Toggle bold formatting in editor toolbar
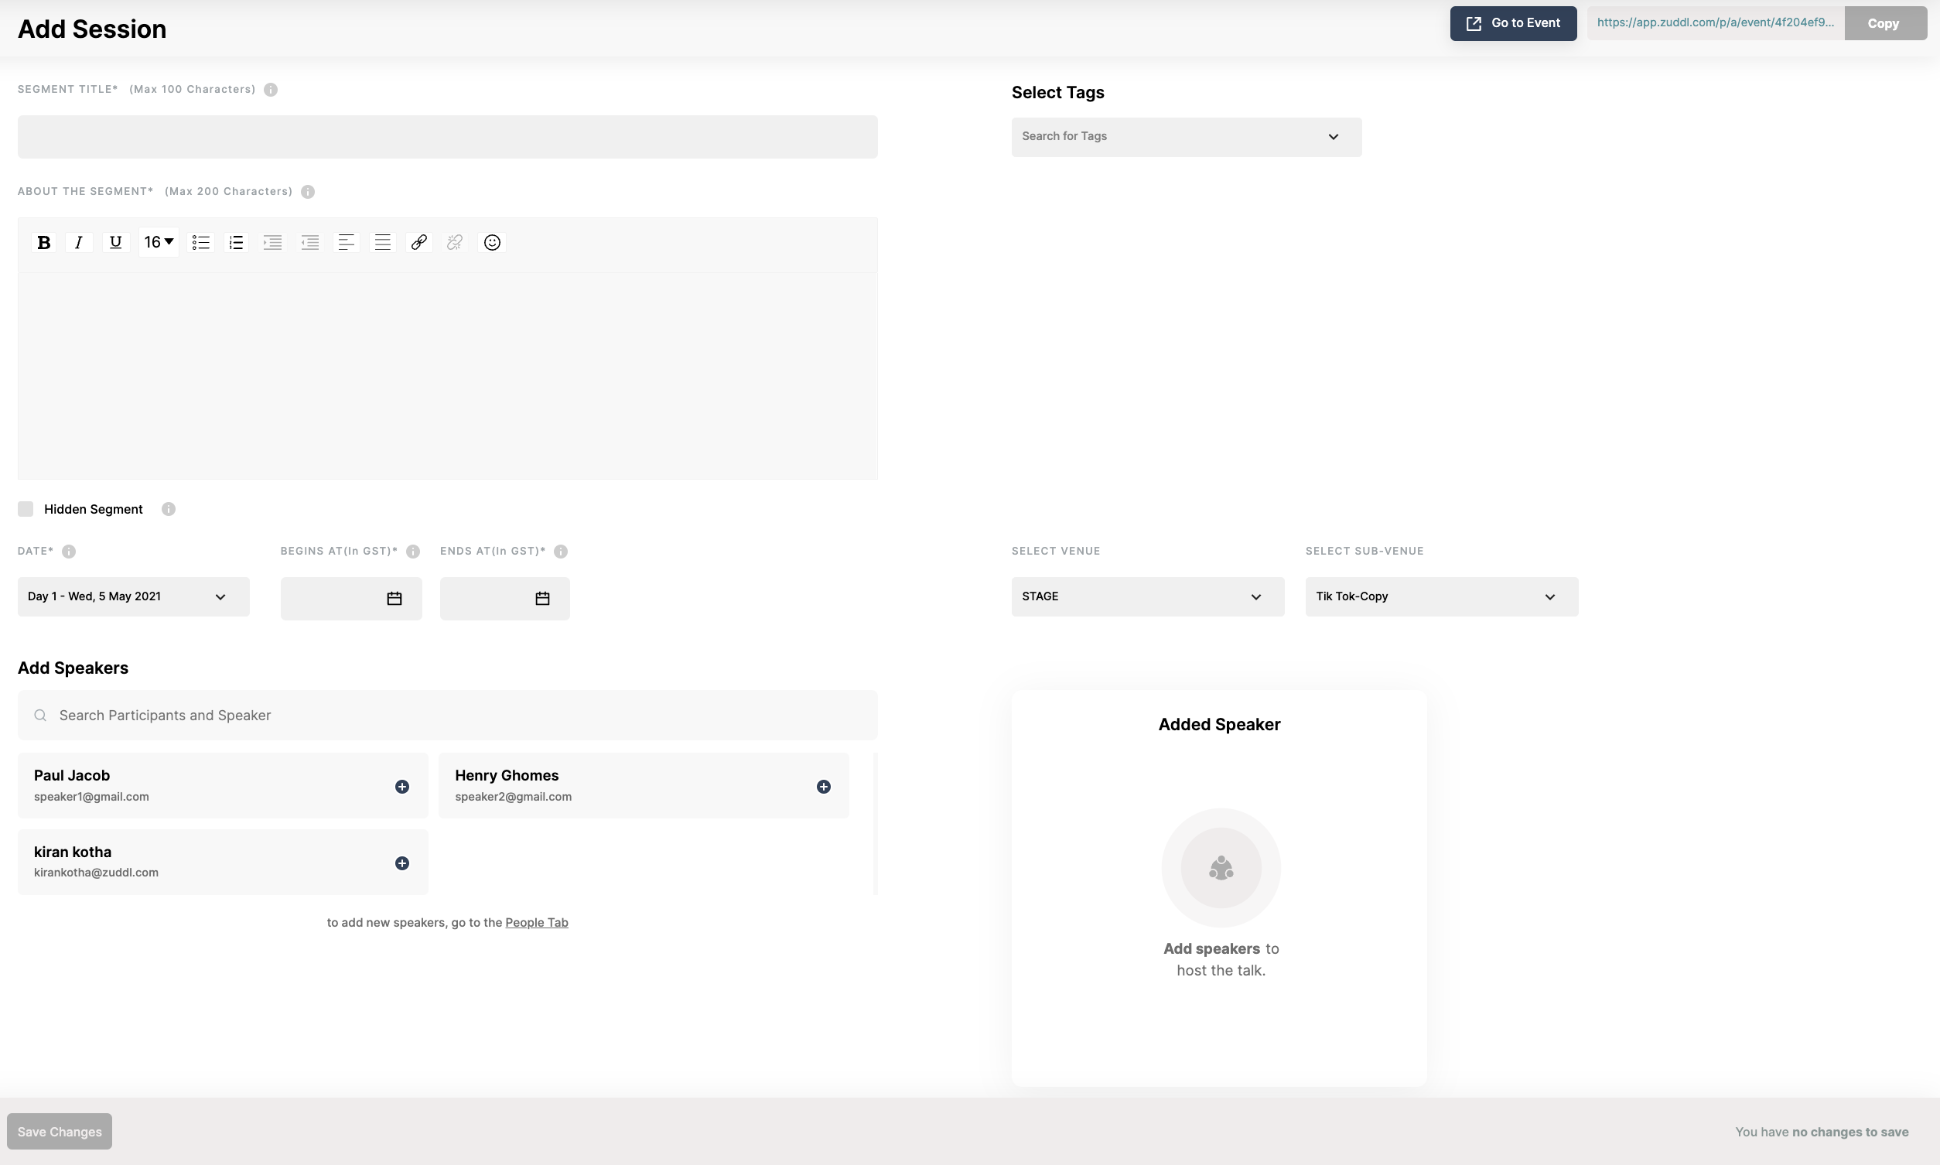Image resolution: width=1940 pixels, height=1165 pixels. [x=44, y=243]
